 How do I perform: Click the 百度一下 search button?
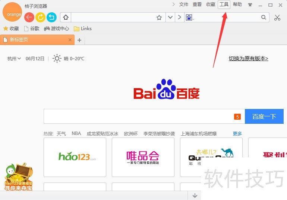tap(264, 116)
